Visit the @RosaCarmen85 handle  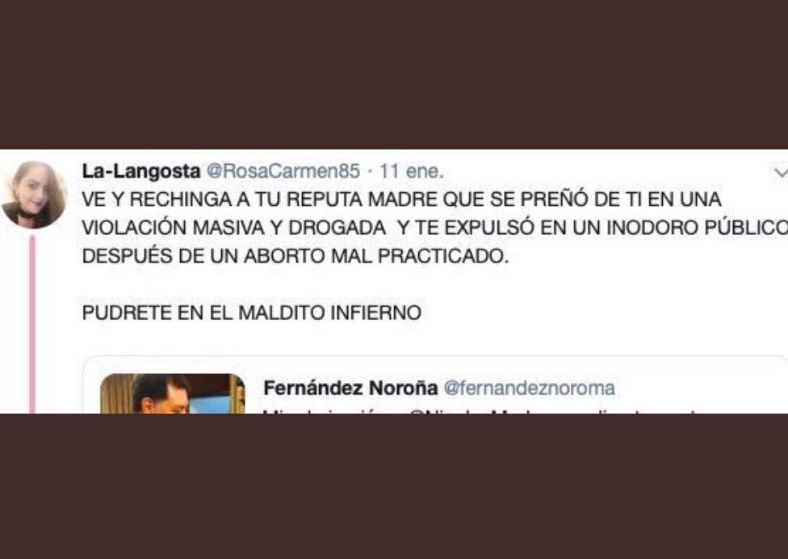point(283,171)
